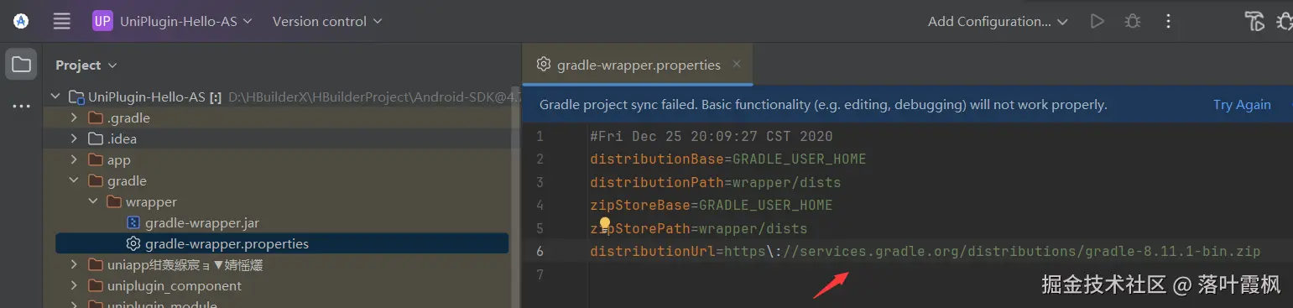Open the Add Configuration dropdown
The width and height of the screenshot is (1293, 308).
pyautogui.click(x=998, y=21)
